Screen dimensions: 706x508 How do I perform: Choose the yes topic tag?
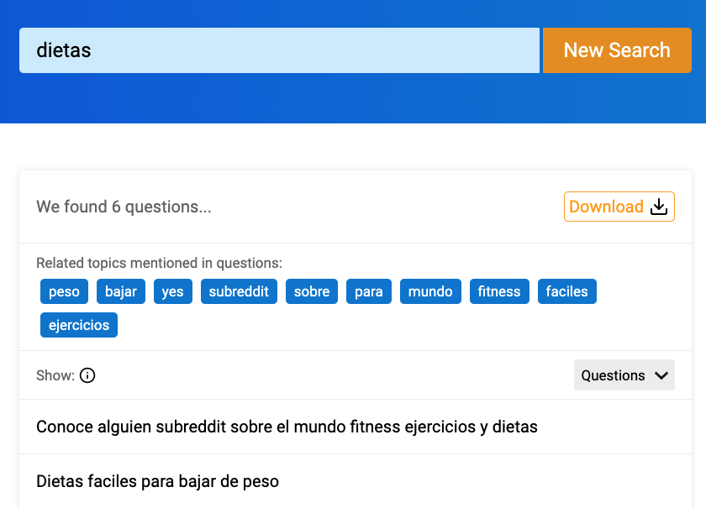tap(173, 291)
